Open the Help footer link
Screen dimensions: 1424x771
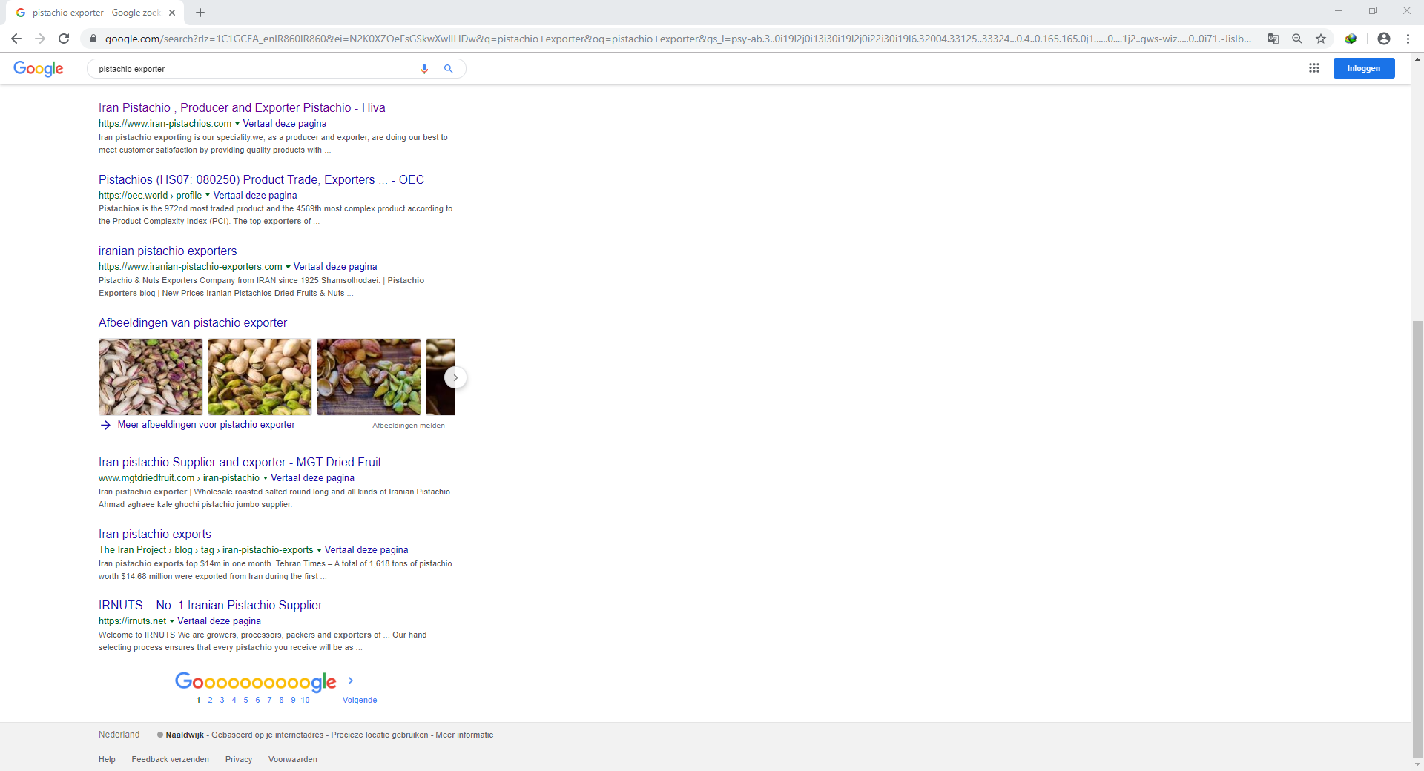(x=107, y=760)
